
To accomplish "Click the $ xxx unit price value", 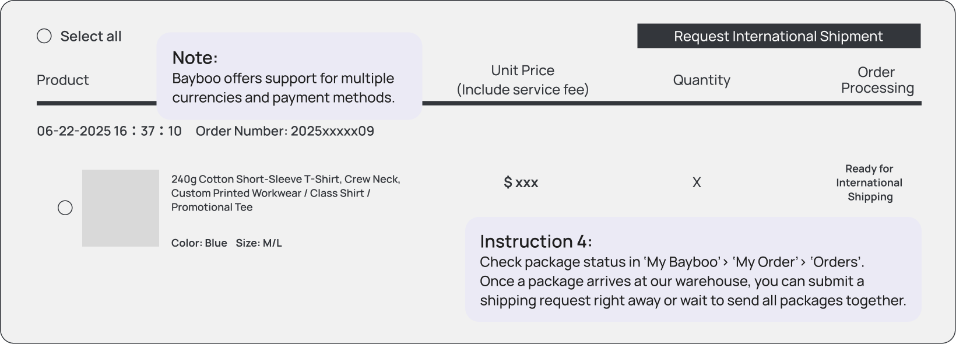I will pos(521,182).
